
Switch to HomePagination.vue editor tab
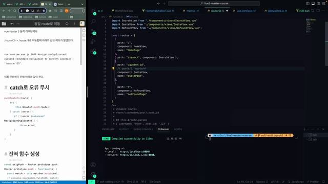(158, 11)
